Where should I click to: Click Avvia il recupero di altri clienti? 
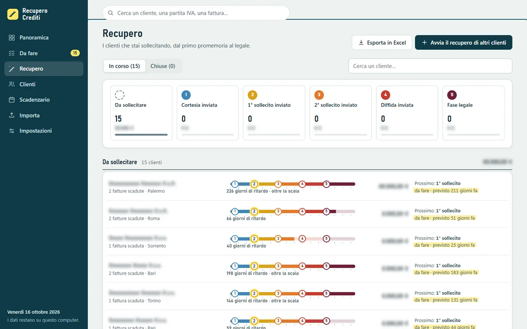point(464,43)
